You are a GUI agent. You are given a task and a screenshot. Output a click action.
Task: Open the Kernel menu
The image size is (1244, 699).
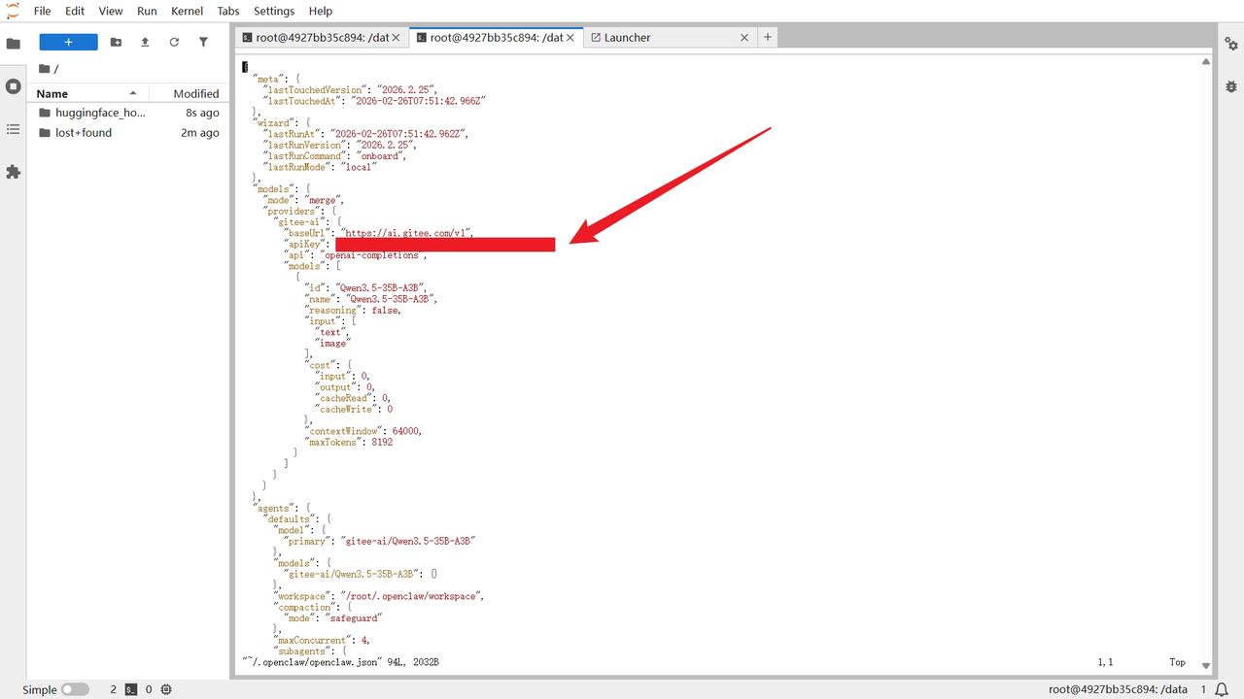(187, 11)
